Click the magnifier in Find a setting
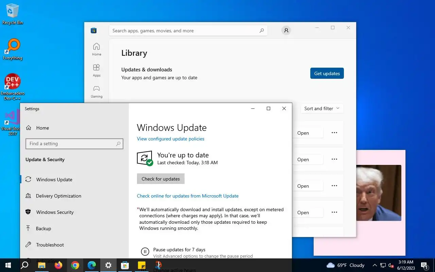Screen dimensions: 435x272 (118, 144)
